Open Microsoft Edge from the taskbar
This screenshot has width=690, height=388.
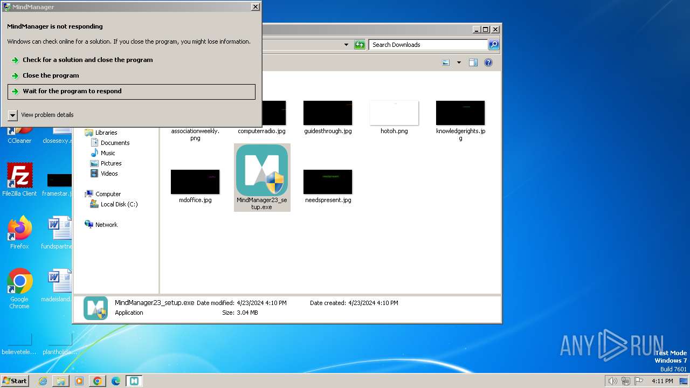point(116,381)
